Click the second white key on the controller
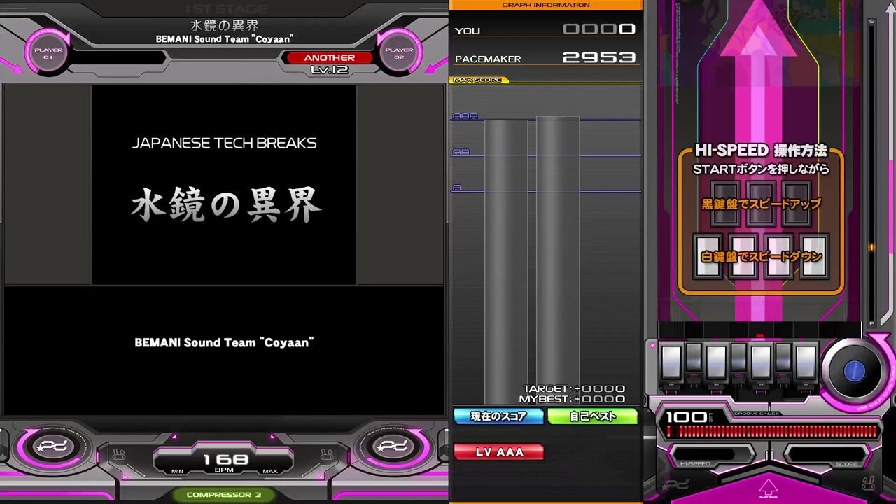Image resolution: width=896 pixels, height=504 pixels. 716,363
